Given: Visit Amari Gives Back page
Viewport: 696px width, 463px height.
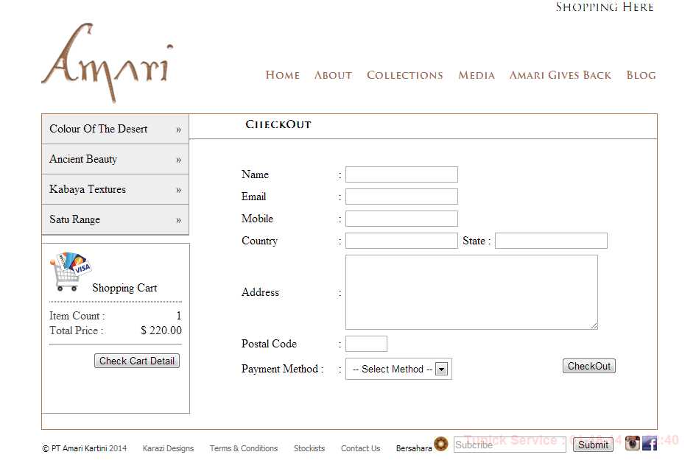Looking at the screenshot, I should (x=560, y=75).
